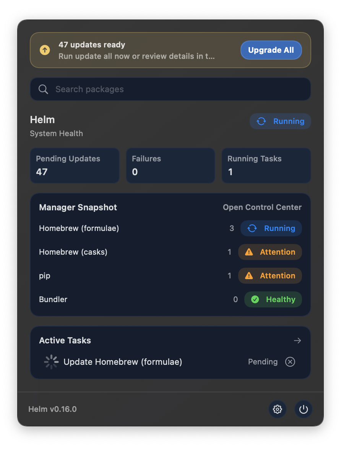
Task: Open Helm settings via the gear icon
Action: (x=278, y=409)
